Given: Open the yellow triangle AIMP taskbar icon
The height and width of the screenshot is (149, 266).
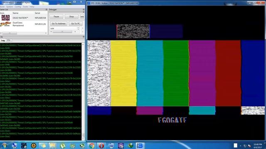Looking at the screenshot, I should coord(34,146).
